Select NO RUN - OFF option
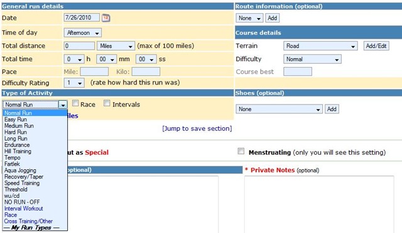The image size is (402, 233). click(x=35, y=202)
